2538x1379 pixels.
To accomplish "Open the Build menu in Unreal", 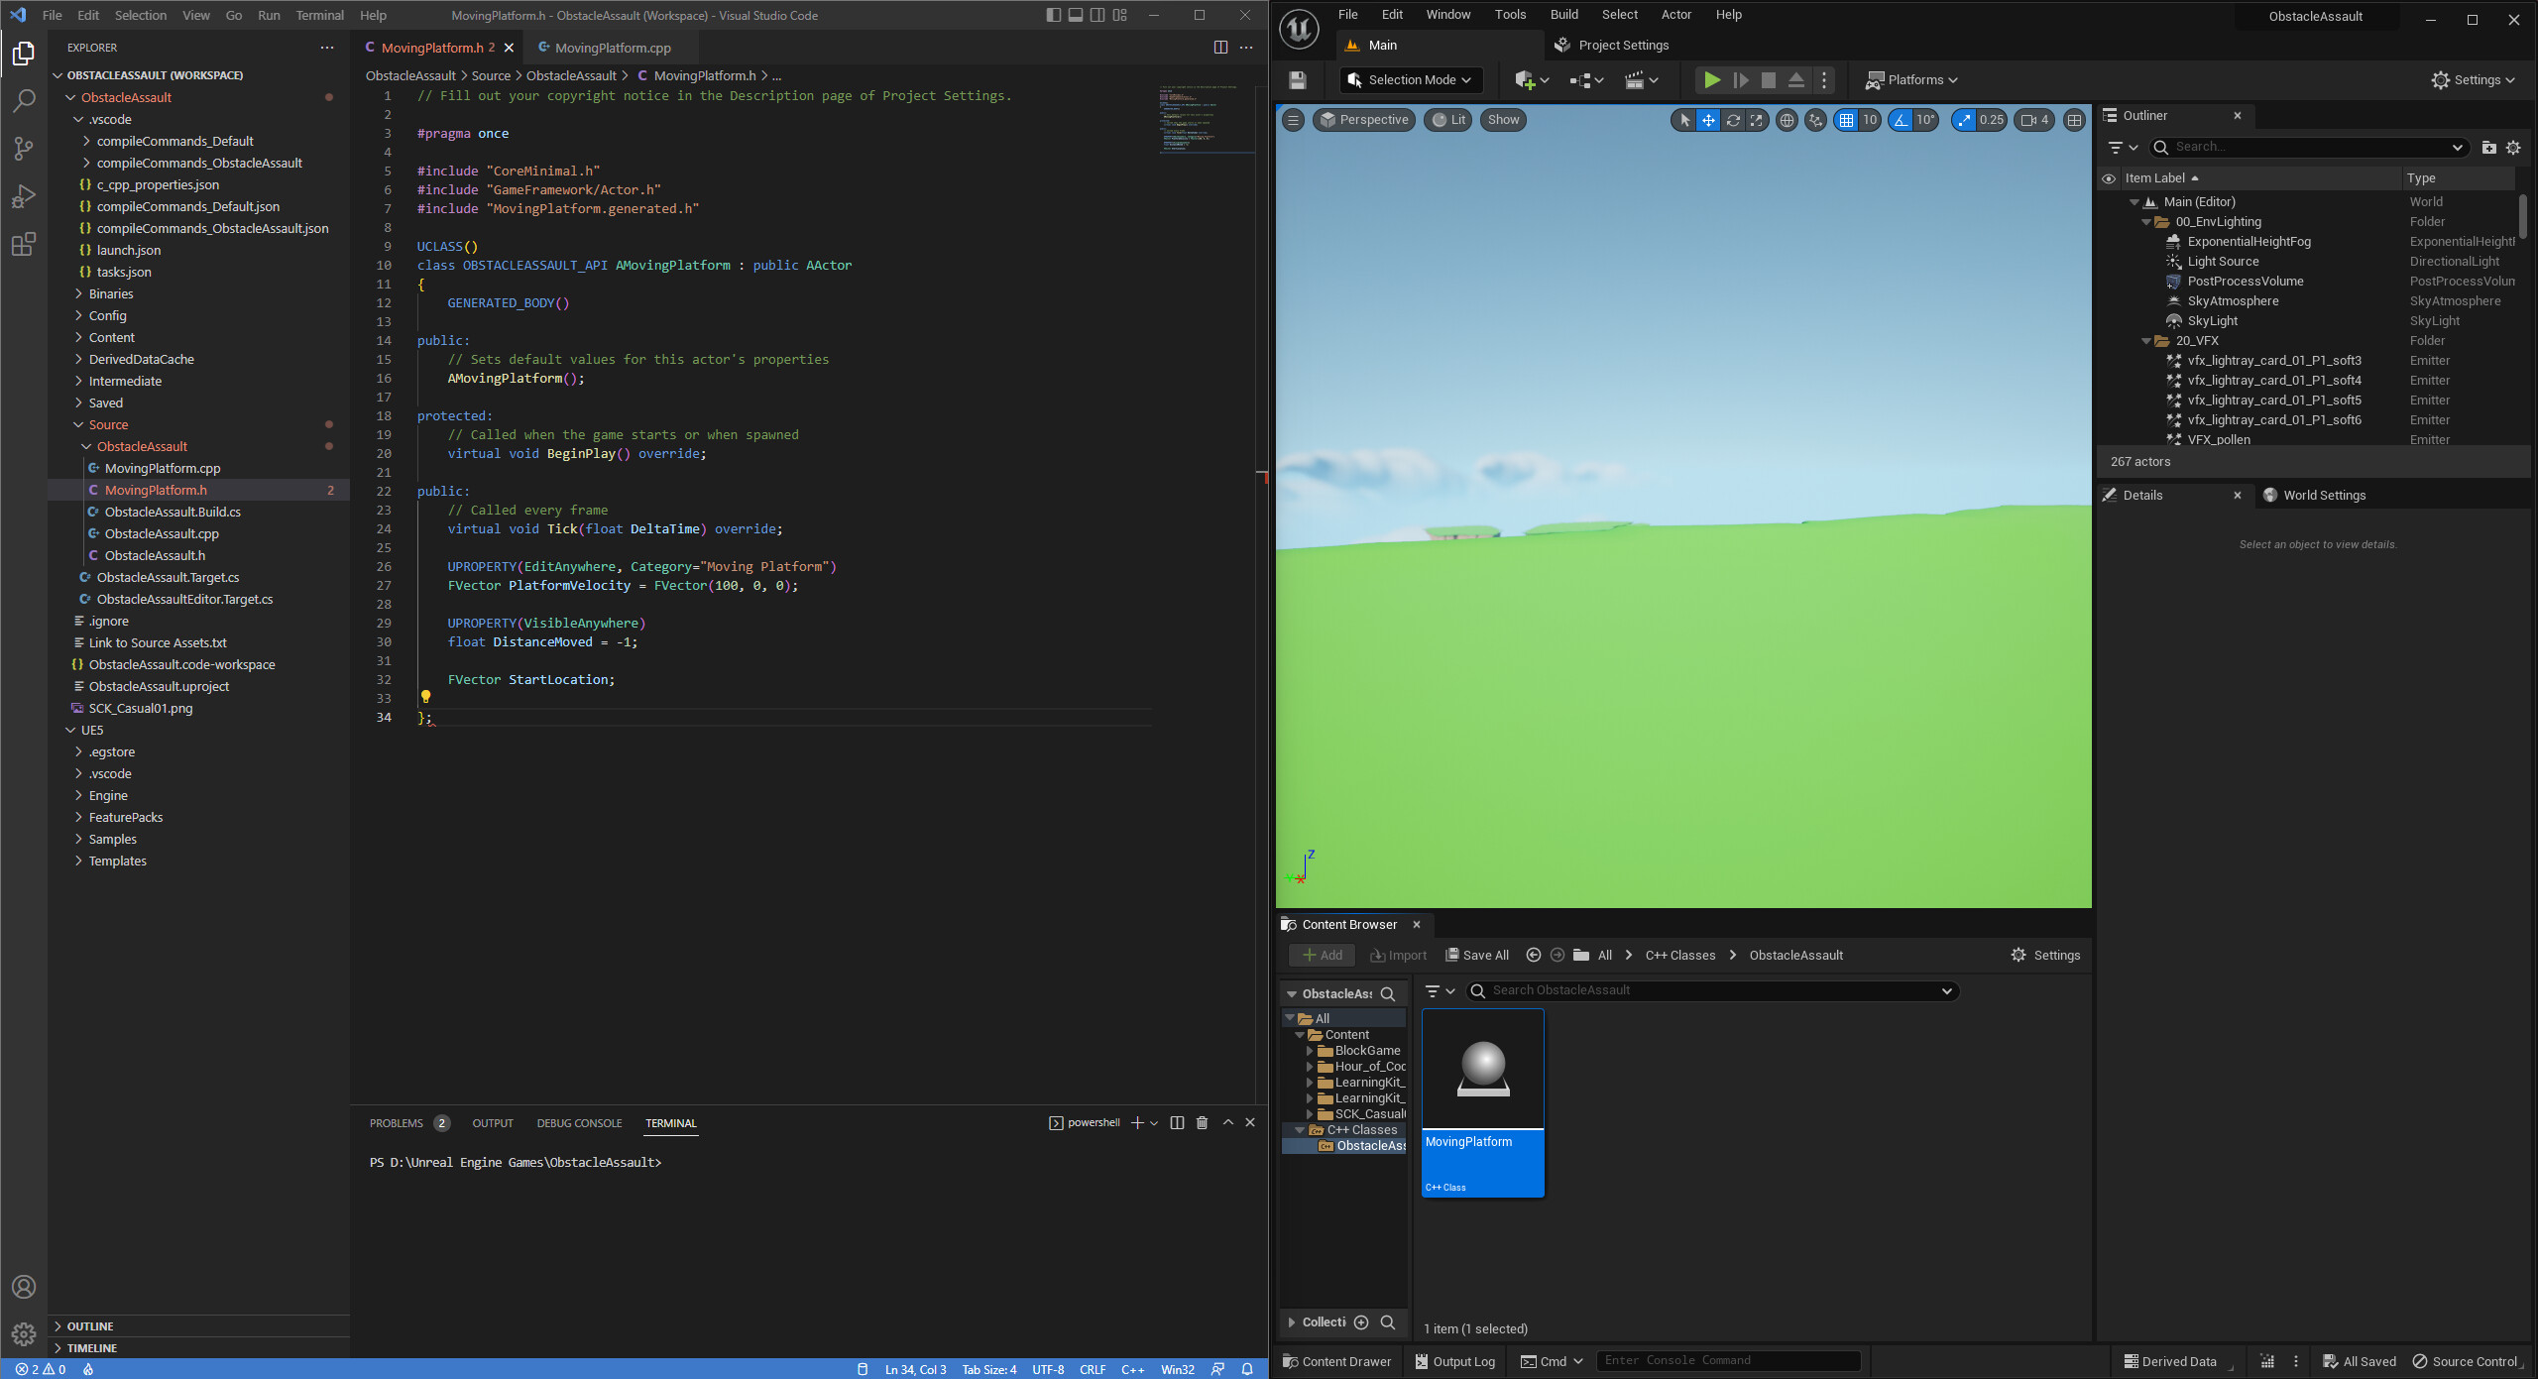I will point(1563,14).
